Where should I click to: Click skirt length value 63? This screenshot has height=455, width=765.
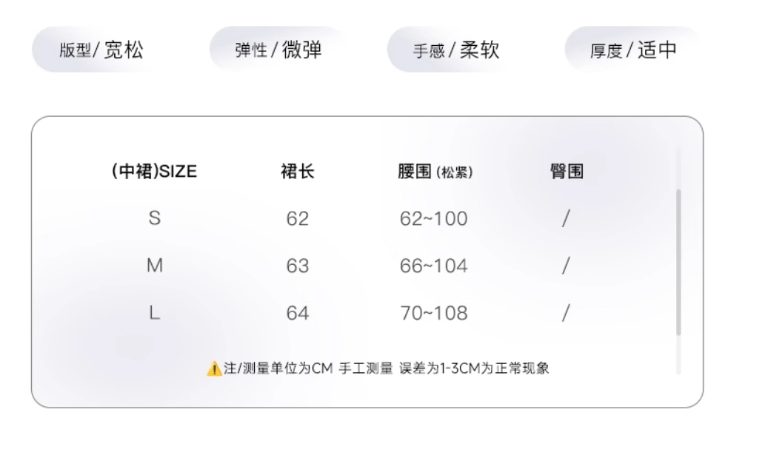298,266
